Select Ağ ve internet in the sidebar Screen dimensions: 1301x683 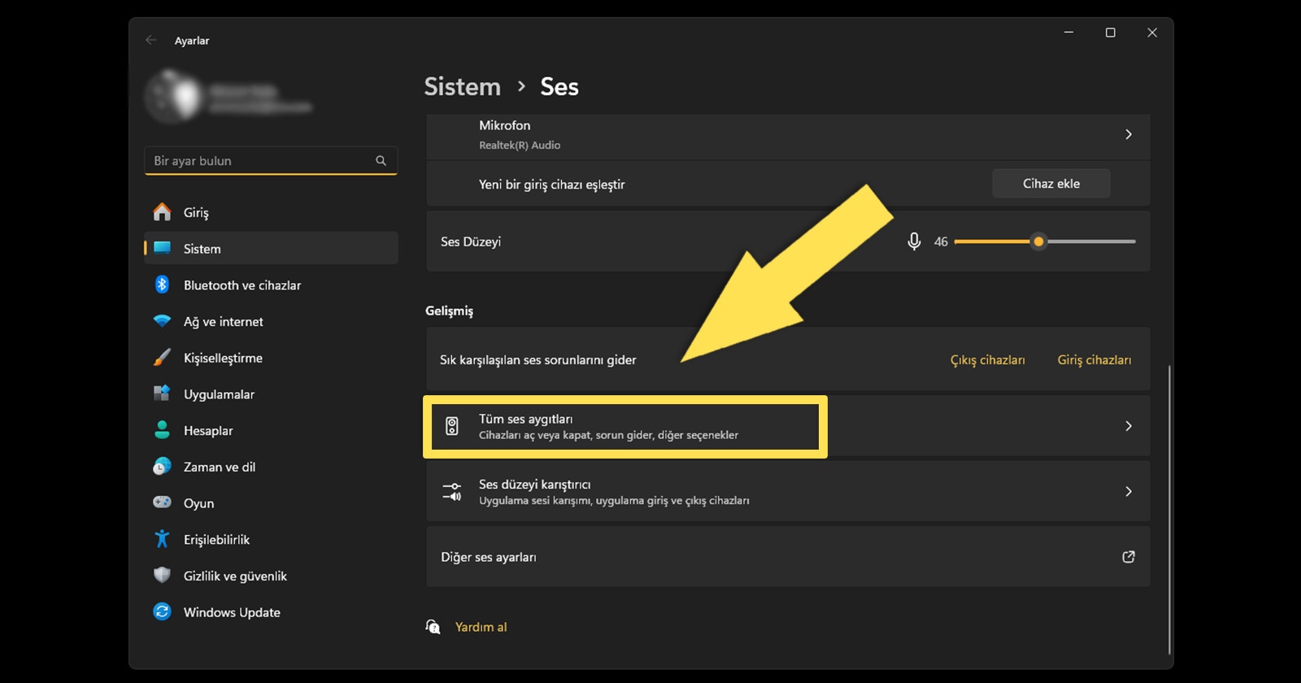224,321
